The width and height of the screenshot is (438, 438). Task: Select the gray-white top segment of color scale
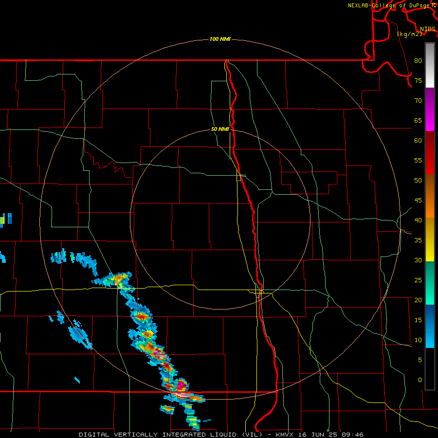pos(430,65)
